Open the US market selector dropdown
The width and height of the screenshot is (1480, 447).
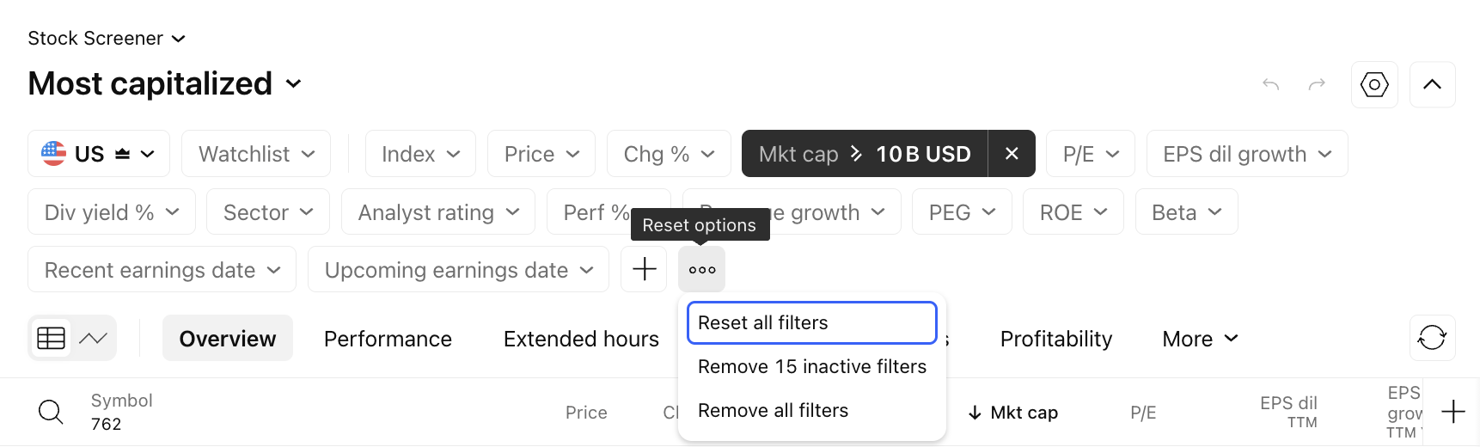pyautogui.click(x=99, y=154)
